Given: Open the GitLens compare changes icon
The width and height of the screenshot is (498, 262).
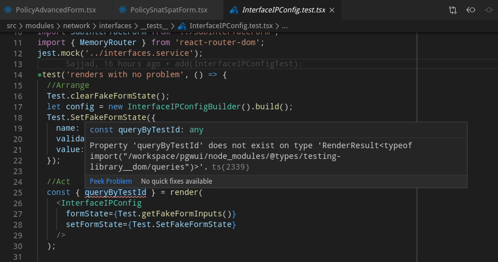Looking at the screenshot, I should [453, 10].
